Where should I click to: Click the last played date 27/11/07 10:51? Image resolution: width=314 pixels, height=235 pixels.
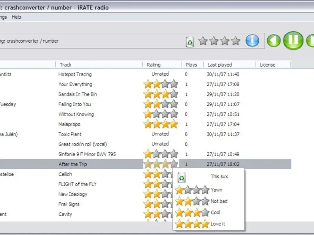(x=223, y=114)
